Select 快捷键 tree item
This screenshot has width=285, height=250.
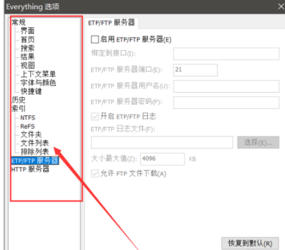31,91
